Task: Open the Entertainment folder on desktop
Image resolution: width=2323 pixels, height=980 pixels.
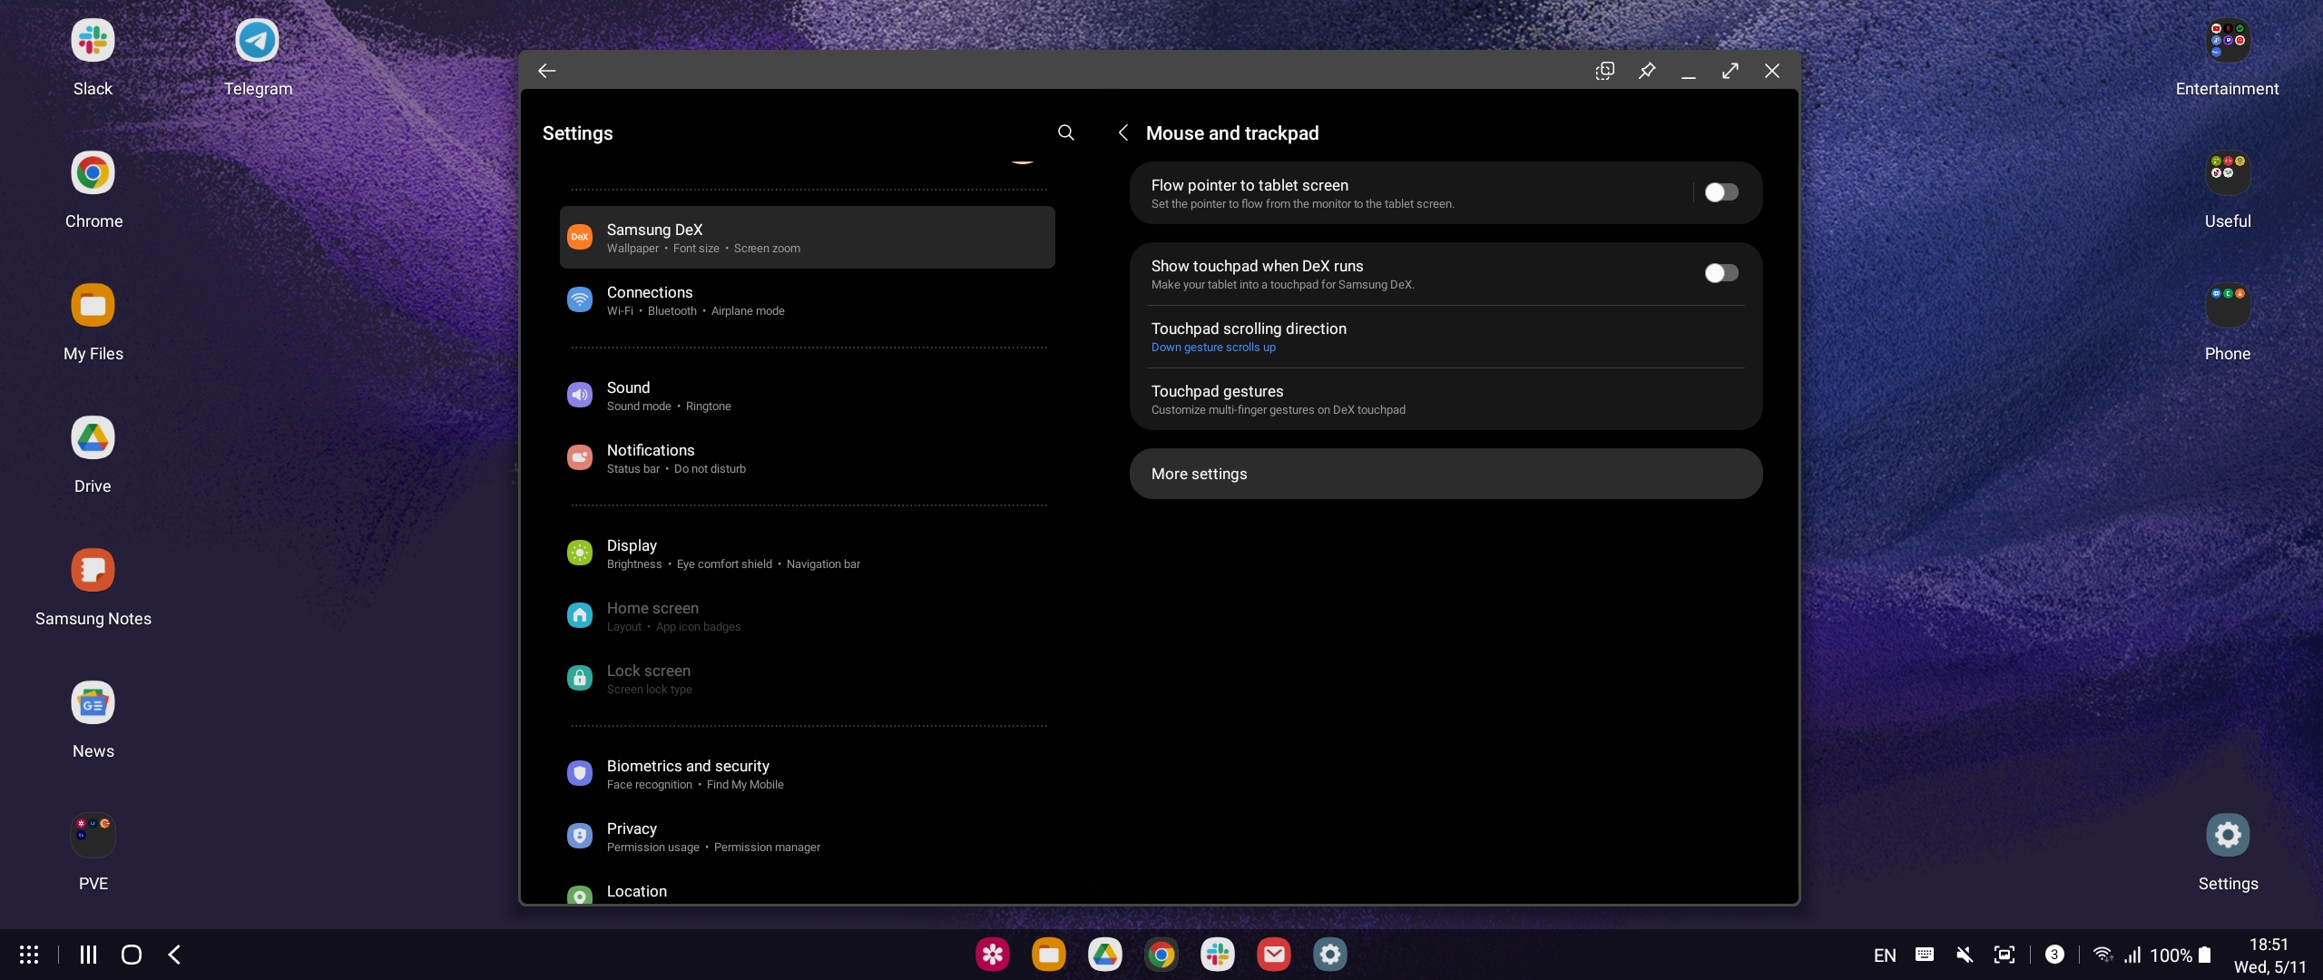Action: pyautogui.click(x=2228, y=41)
